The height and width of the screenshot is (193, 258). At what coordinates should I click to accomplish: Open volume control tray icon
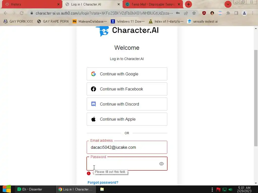231,189
